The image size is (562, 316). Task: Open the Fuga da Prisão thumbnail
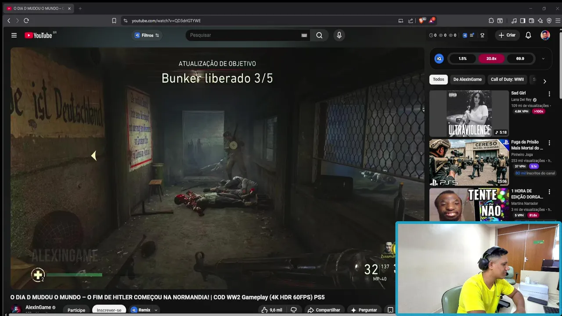tap(469, 163)
